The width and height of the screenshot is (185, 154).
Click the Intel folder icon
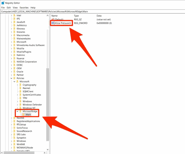[15, 15]
